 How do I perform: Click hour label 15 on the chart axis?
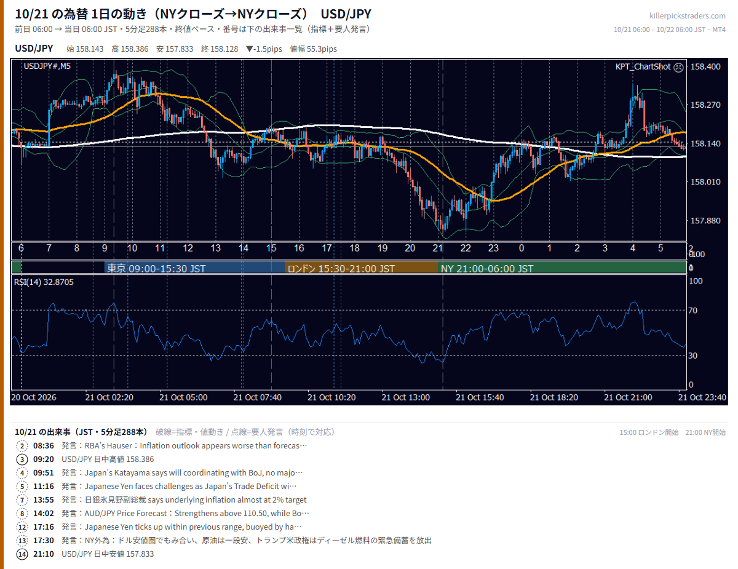[x=271, y=249]
